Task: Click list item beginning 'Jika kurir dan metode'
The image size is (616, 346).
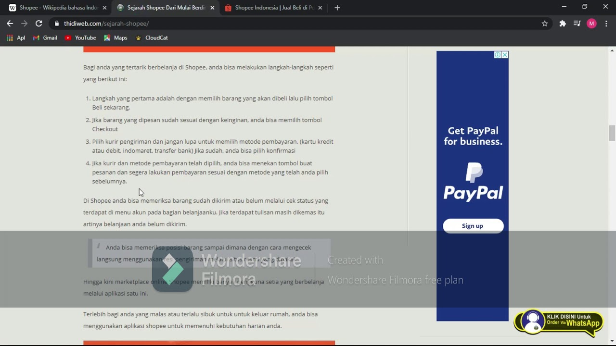Action: pos(210,172)
